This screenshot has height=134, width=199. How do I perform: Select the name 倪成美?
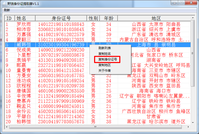click(24, 50)
